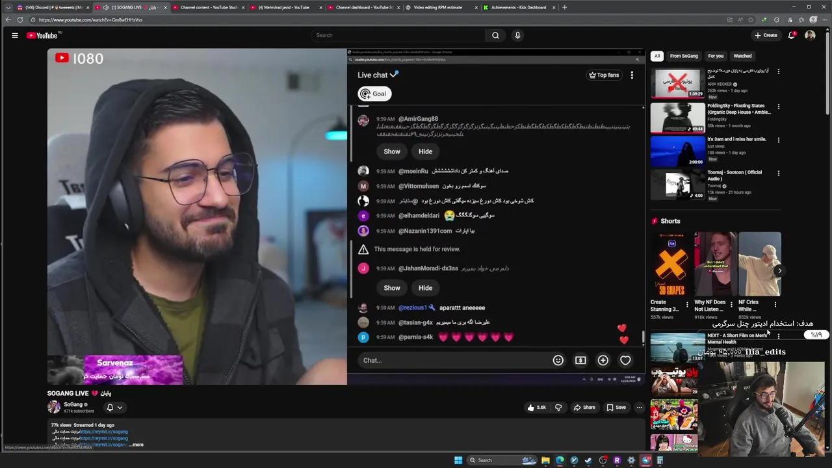The image size is (832, 468).
Task: Switch to Channel dashboard YouTube Studio tab
Action: point(364,7)
